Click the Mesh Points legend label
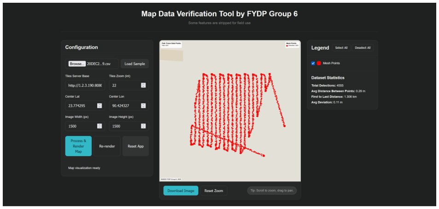The width and height of the screenshot is (439, 209). (x=331, y=63)
